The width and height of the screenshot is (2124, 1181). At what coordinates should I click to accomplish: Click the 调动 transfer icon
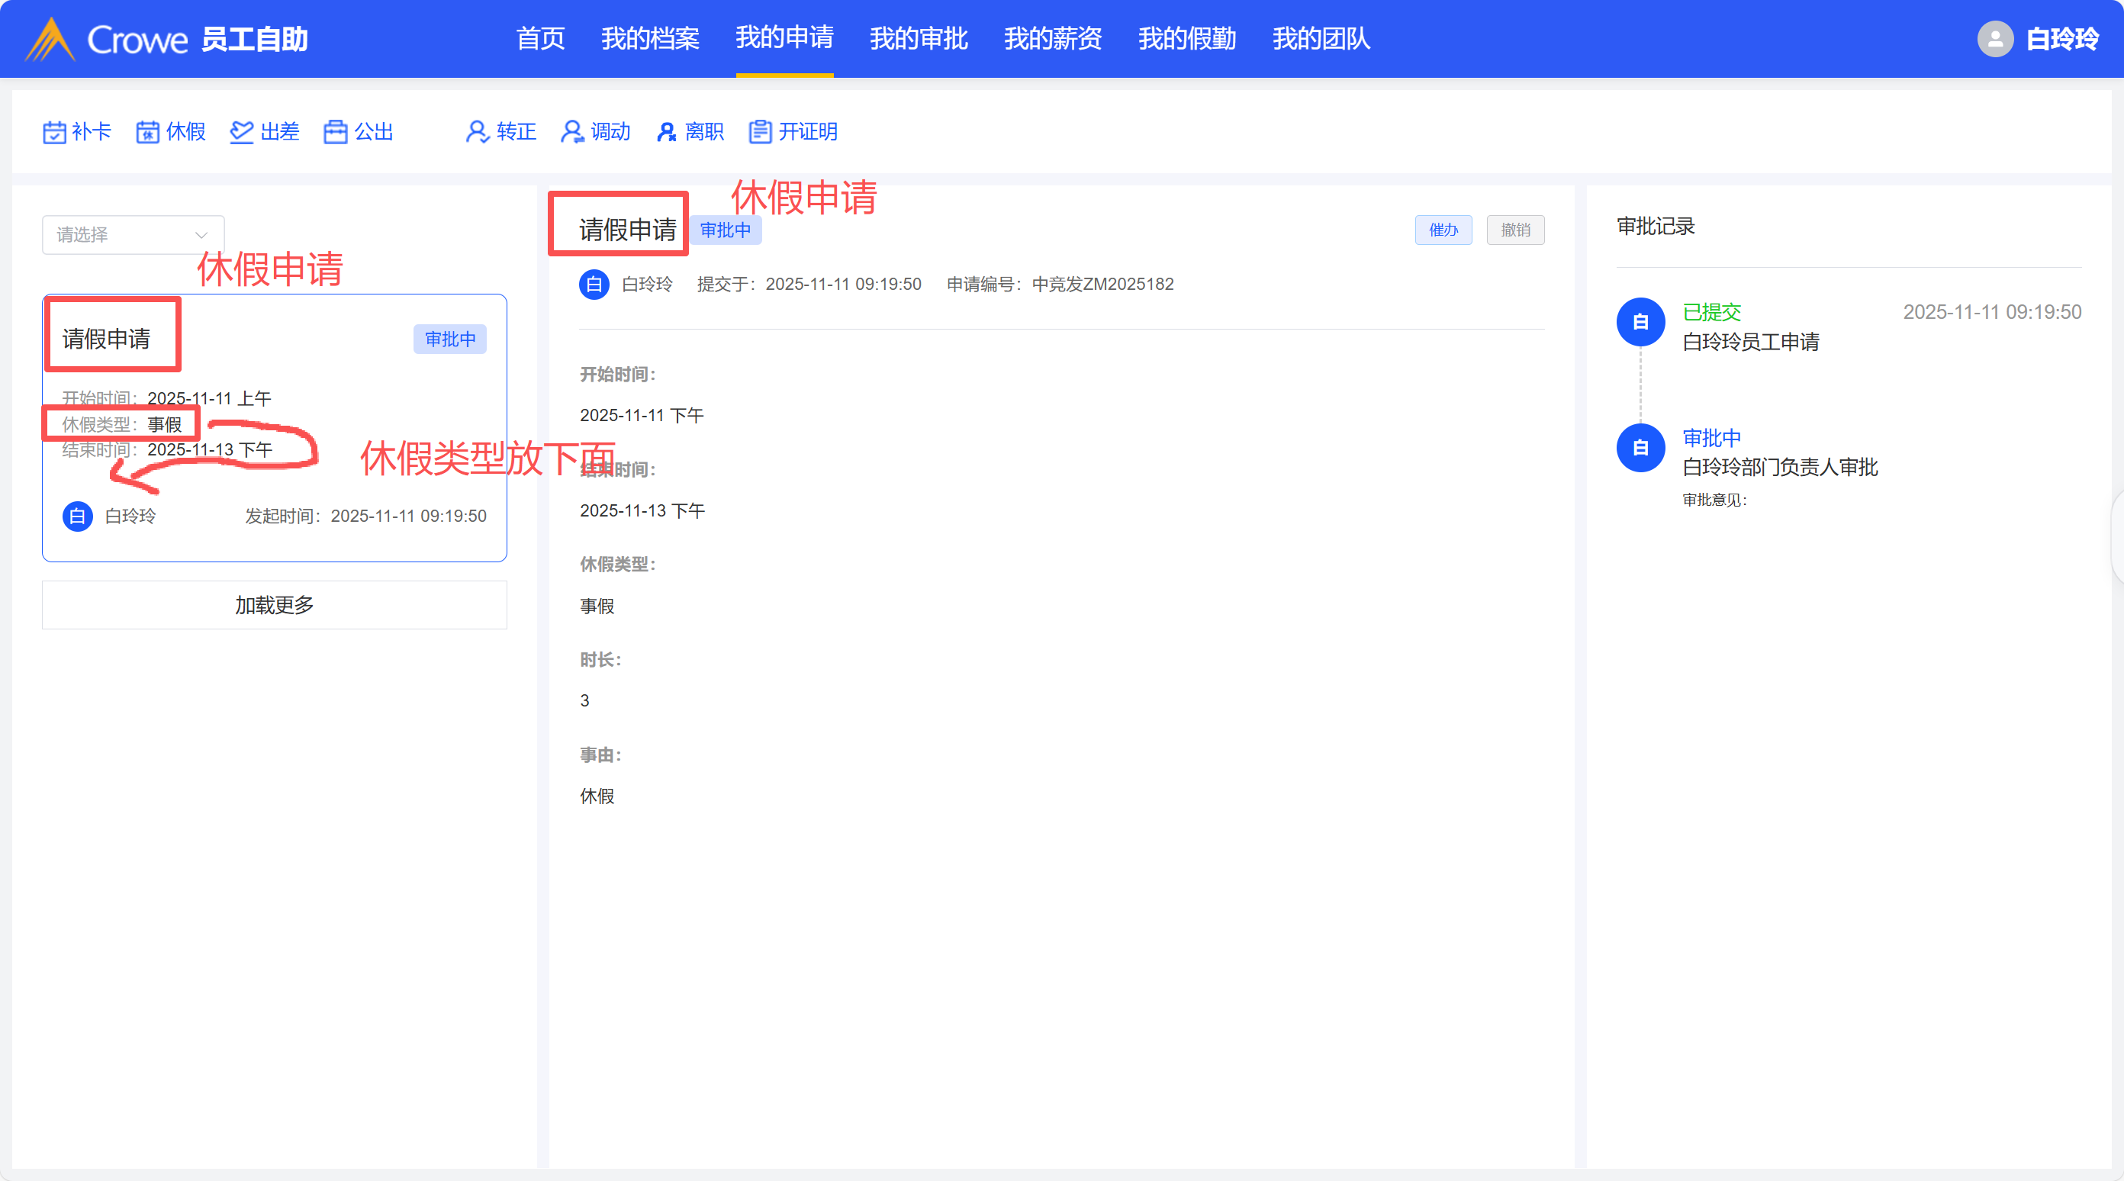[572, 132]
